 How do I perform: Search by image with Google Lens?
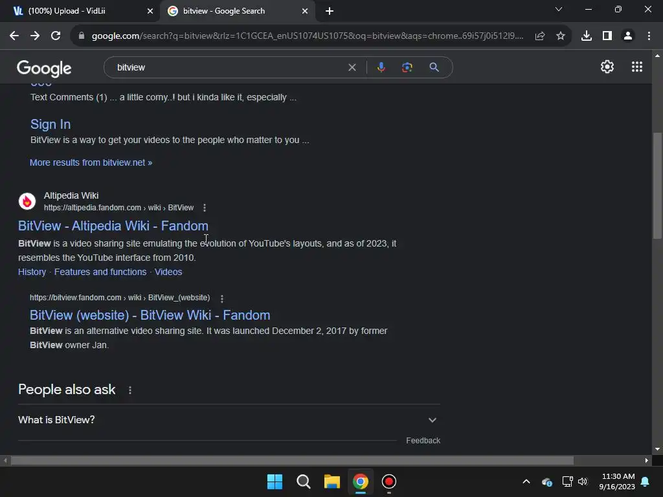[x=407, y=67]
